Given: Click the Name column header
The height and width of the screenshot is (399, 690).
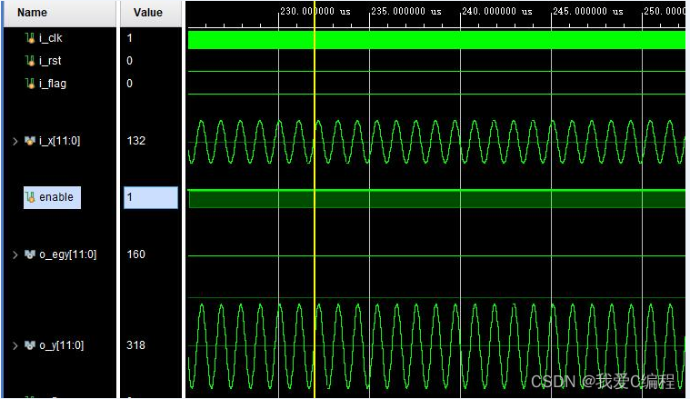Looking at the screenshot, I should (33, 13).
